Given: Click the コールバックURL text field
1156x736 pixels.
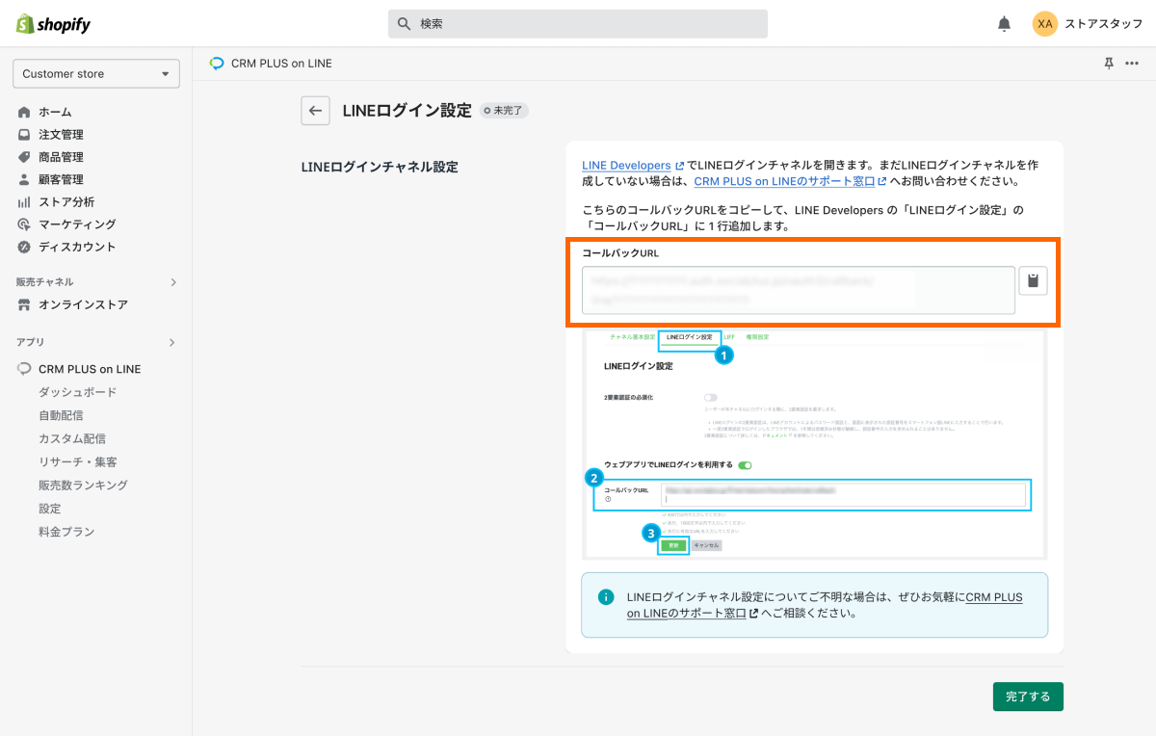Looking at the screenshot, I should 799,290.
